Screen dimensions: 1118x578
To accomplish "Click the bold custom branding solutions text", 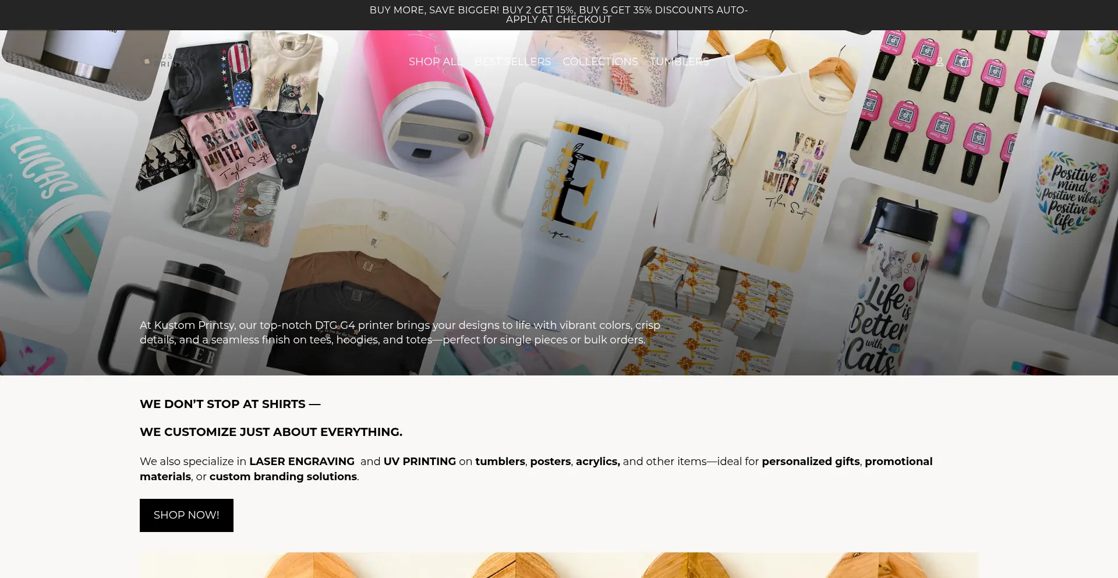I will click(283, 477).
